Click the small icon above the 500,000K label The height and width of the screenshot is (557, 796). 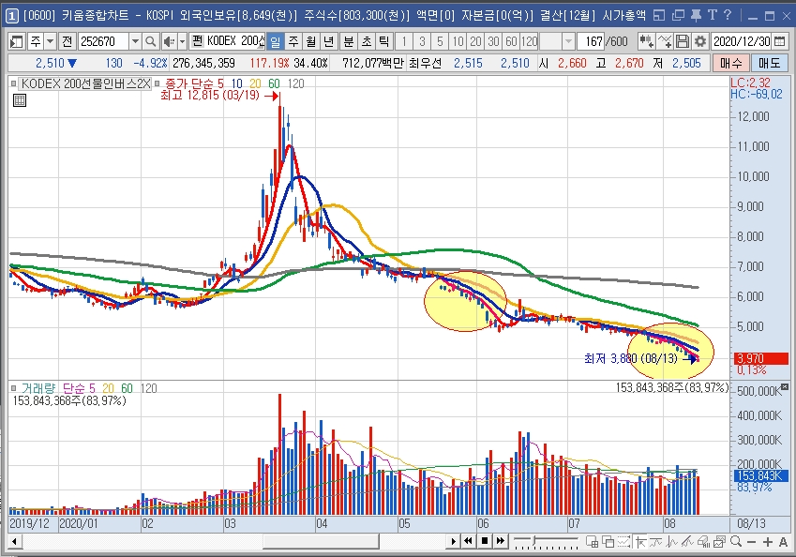point(785,387)
